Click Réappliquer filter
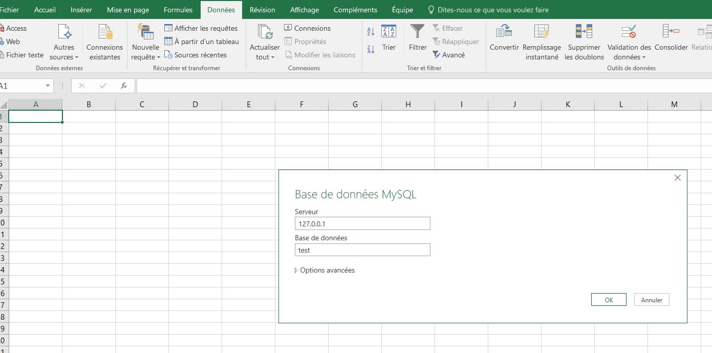Screen dimensions: 712x353 (456, 41)
